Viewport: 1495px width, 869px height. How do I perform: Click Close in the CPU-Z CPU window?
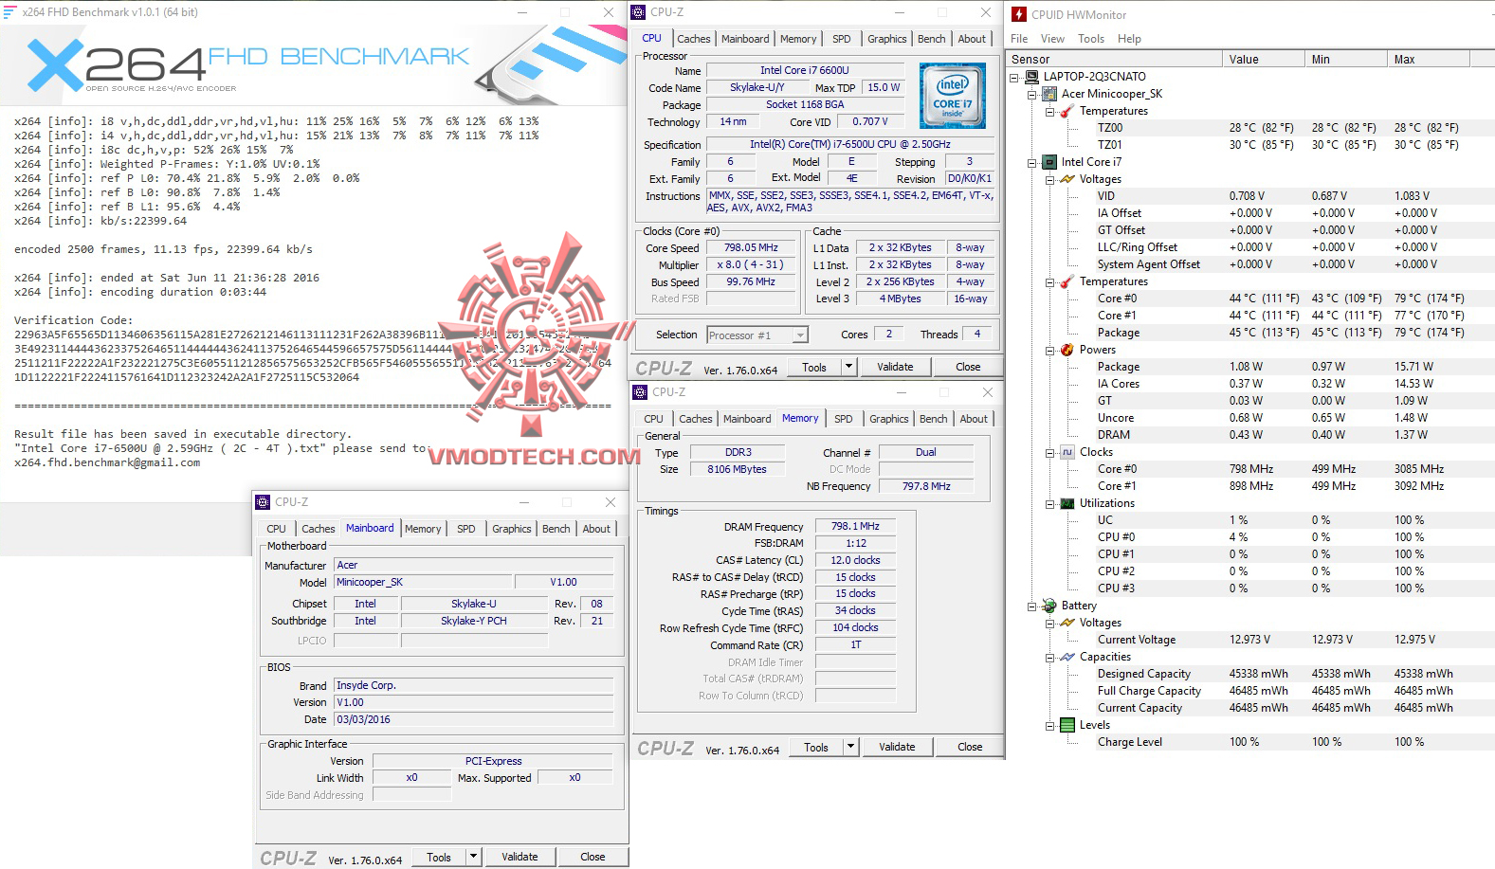968,367
